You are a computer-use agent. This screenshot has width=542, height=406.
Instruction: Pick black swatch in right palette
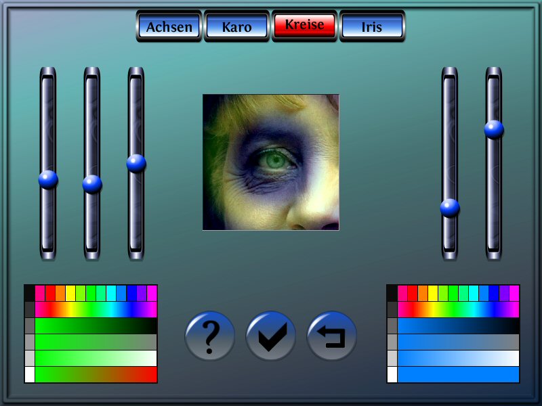pos(392,294)
